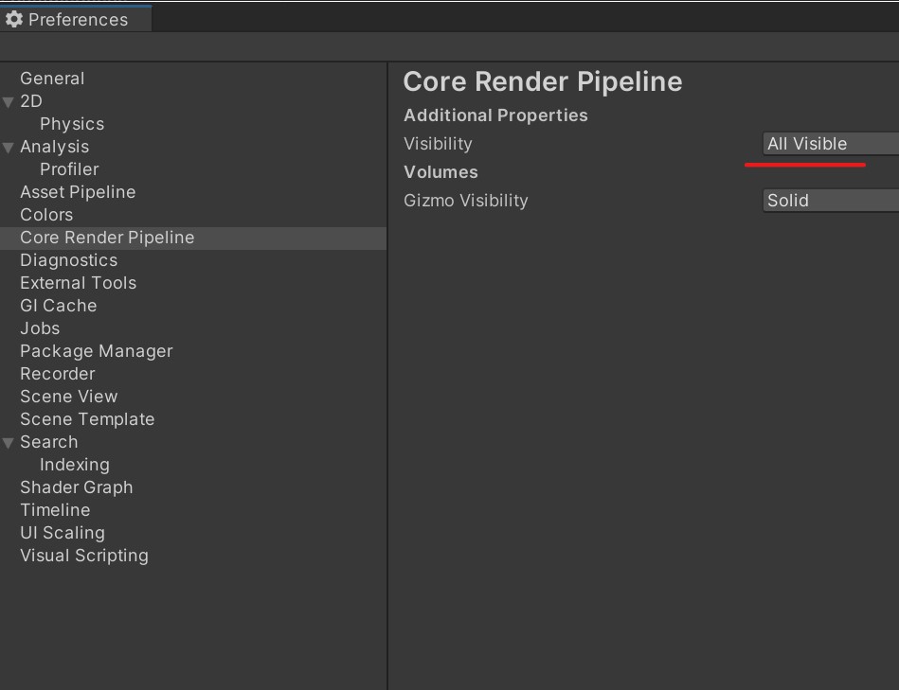Select External Tools in the sidebar
Screen dimensions: 899x690
click(x=78, y=282)
